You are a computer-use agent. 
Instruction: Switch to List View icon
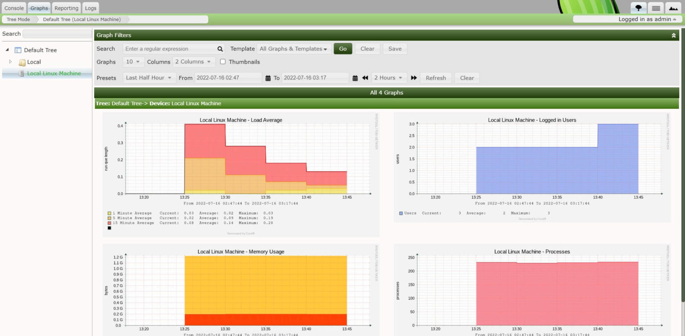coord(656,8)
